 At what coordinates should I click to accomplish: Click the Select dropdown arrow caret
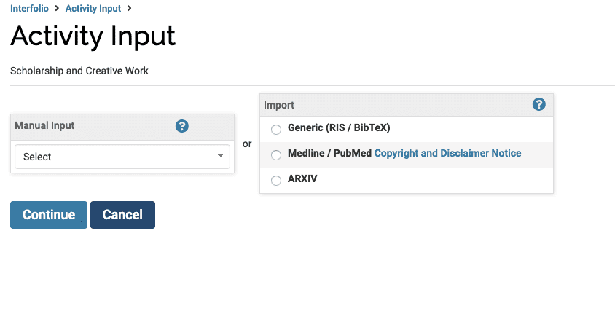click(221, 156)
